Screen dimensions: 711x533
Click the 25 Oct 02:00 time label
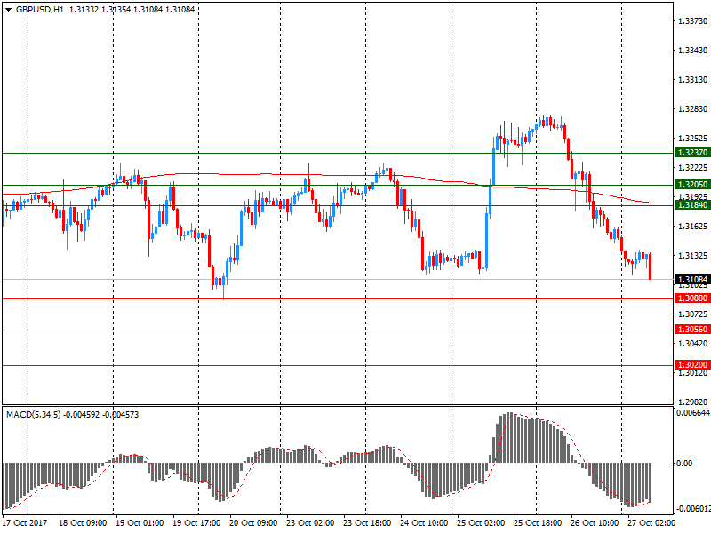point(481,523)
